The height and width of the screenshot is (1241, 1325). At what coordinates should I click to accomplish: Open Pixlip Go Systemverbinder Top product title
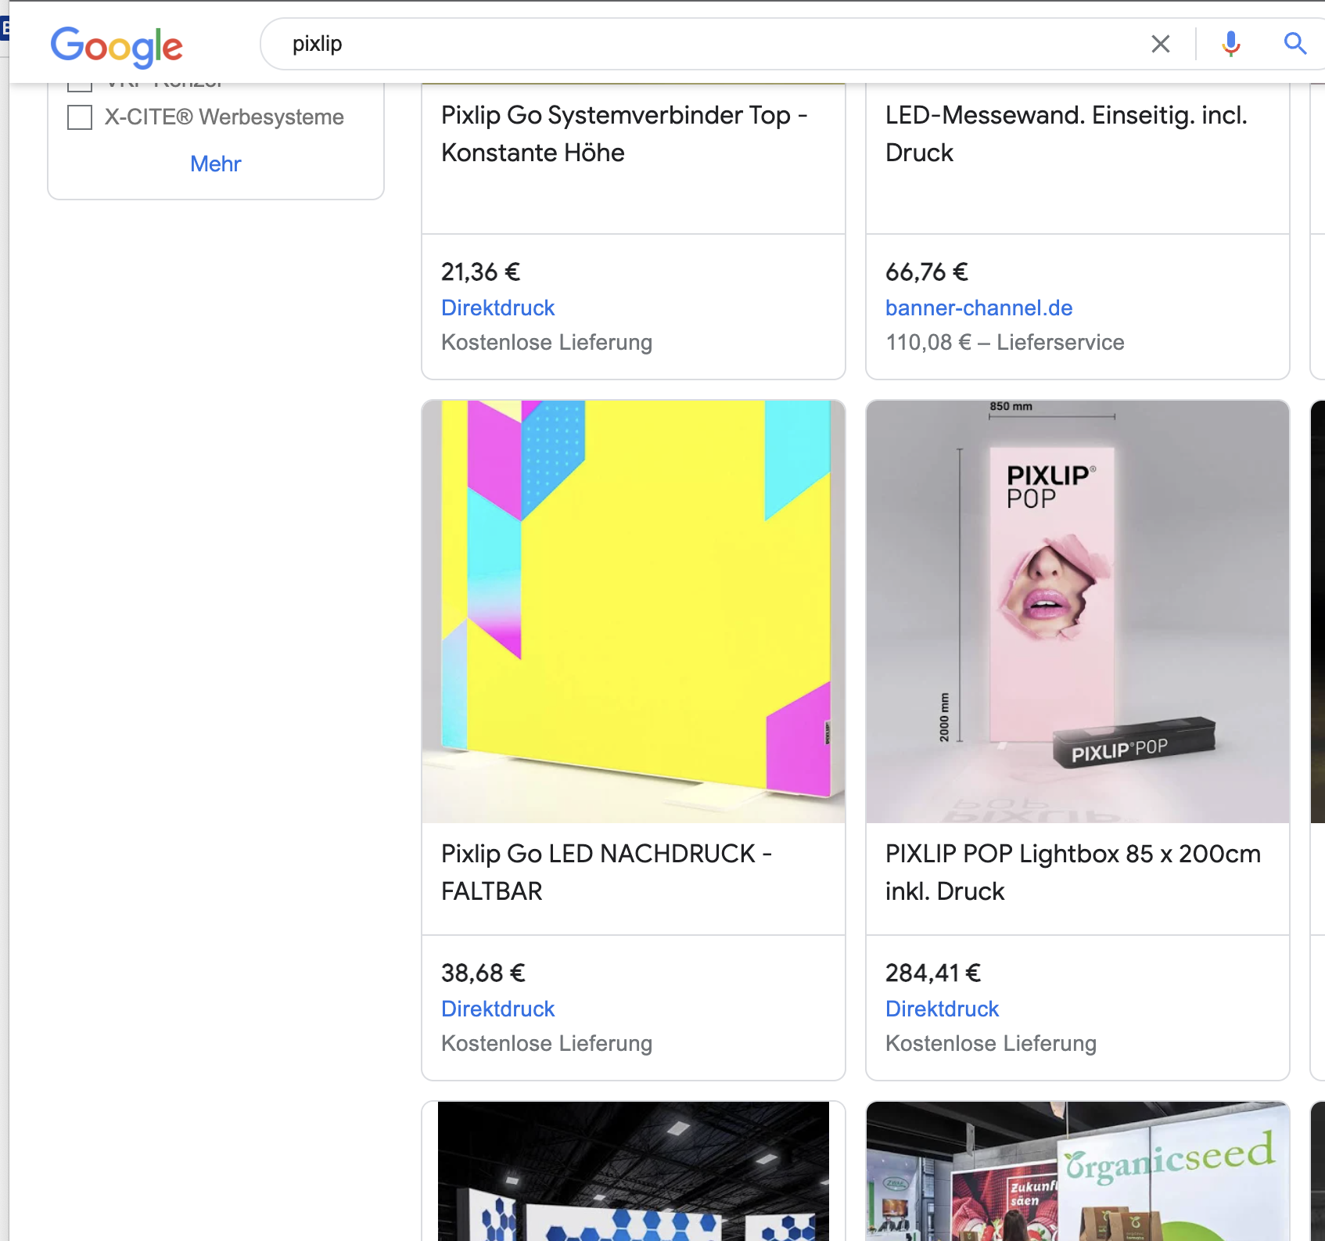click(623, 134)
